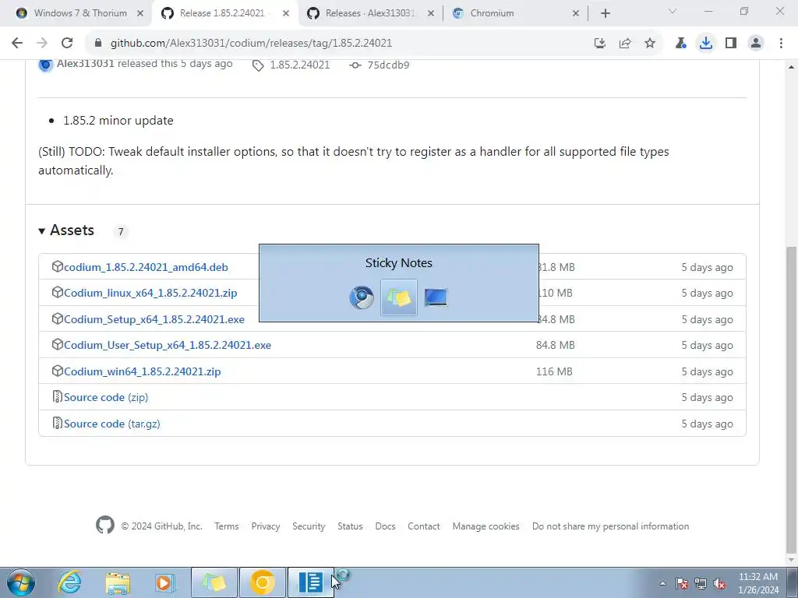Viewport: 798px width, 598px height.
Task: Close the Releases Alex313031 tab
Action: (x=430, y=13)
